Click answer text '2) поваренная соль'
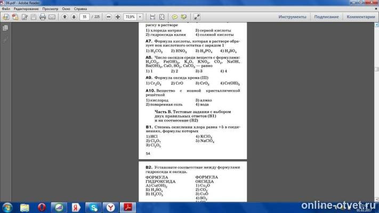 tap(164, 104)
